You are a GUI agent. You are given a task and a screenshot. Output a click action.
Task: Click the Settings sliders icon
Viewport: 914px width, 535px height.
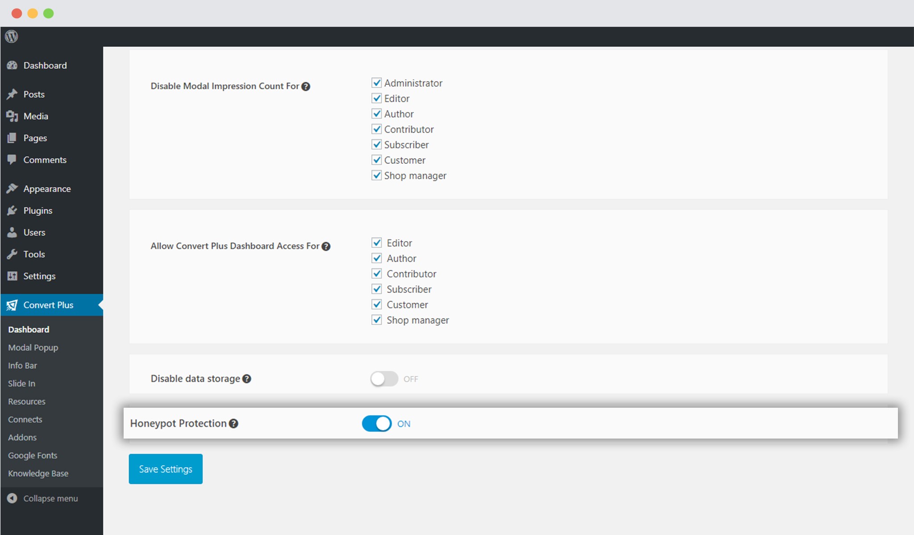click(x=12, y=276)
